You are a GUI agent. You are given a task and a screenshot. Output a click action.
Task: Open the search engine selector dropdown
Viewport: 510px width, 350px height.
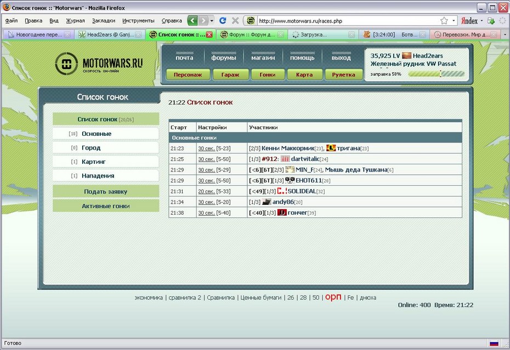pos(481,21)
